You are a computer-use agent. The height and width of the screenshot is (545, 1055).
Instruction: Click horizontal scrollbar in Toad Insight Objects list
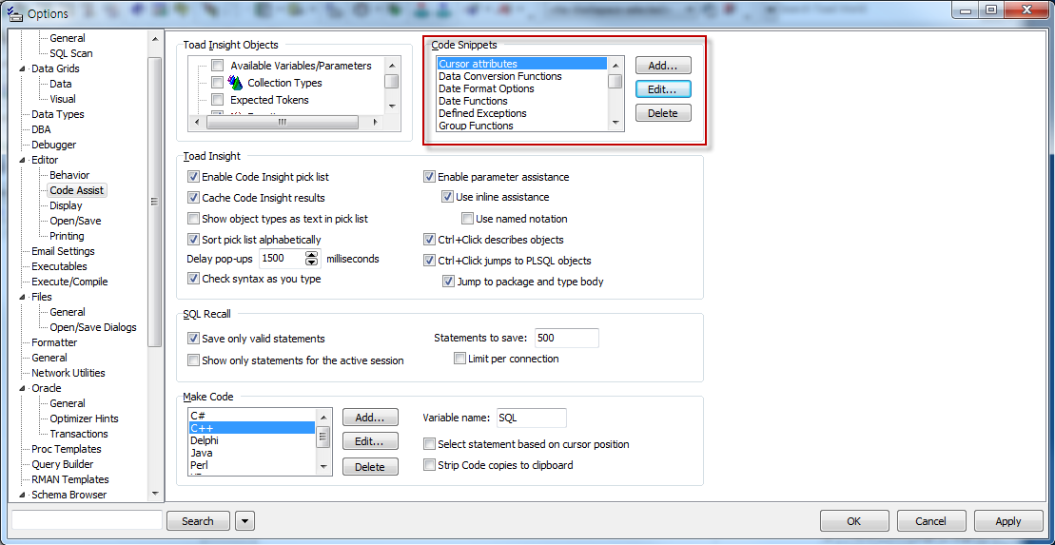[282, 123]
